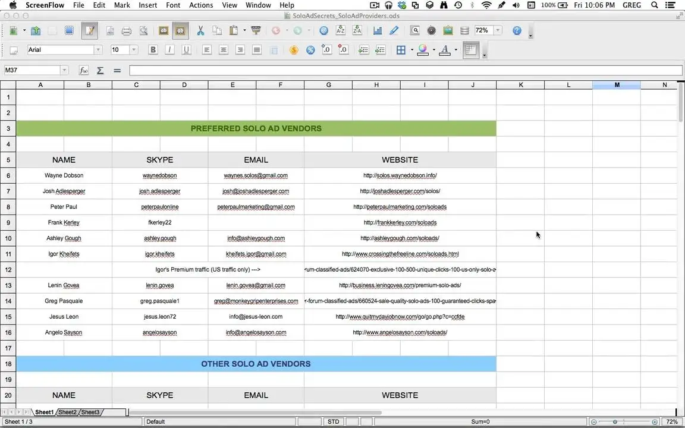Open the Font Name dropdown
The image size is (685, 428).
click(98, 50)
